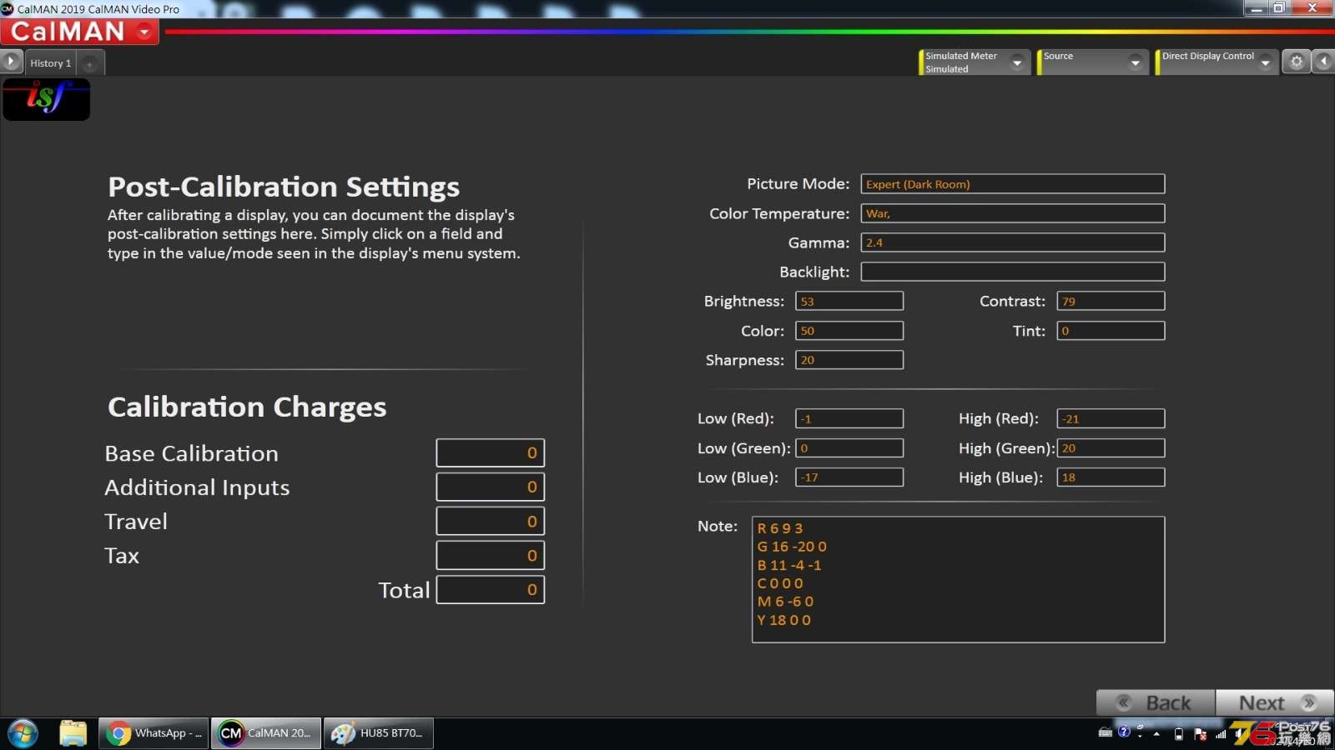Expand the workflow panel play arrow

11,62
